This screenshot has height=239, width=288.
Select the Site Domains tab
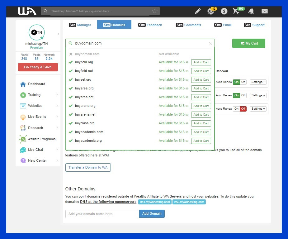click(114, 25)
